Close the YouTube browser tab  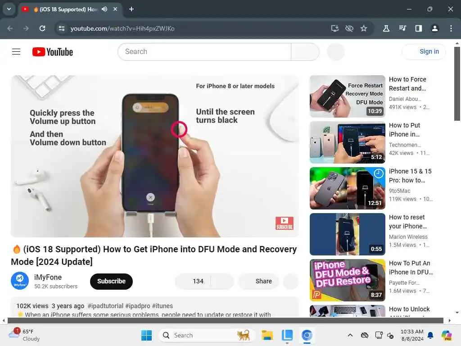(115, 9)
